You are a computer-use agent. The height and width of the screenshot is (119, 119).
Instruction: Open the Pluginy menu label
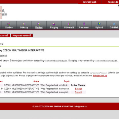coord(54,27)
